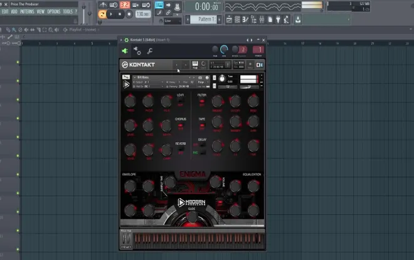
Task: Open the Browser tree icon
Action: [x=254, y=19]
